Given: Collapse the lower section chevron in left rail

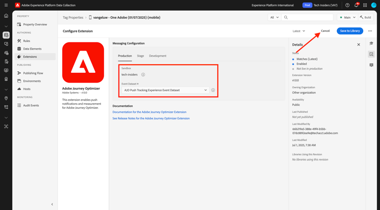Looking at the screenshot, I should point(6,117).
